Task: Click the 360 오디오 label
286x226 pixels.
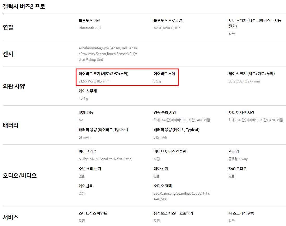Action: (238, 169)
